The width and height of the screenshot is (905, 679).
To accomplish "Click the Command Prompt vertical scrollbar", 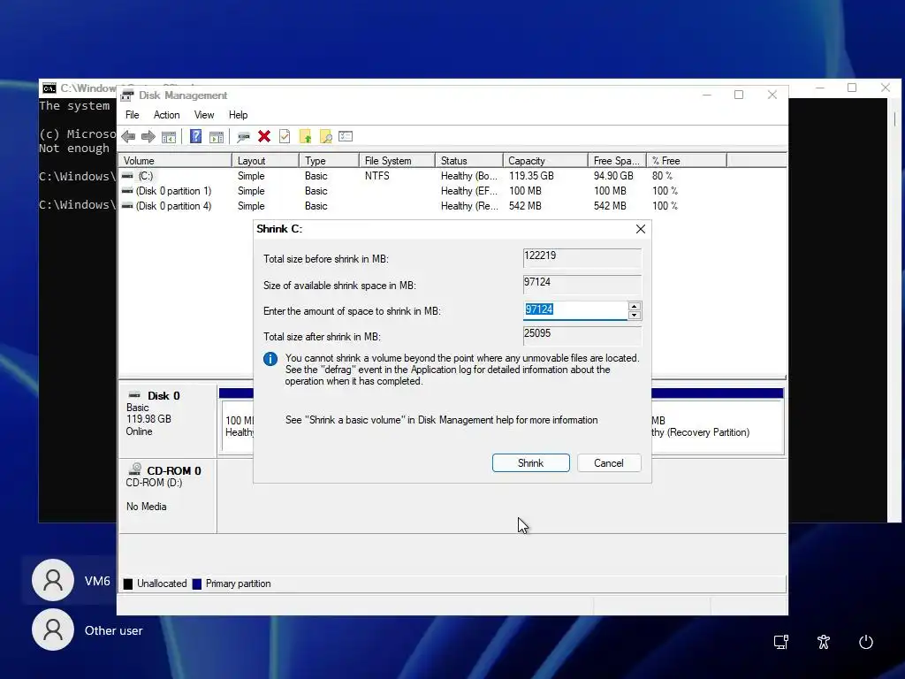I will click(x=895, y=309).
